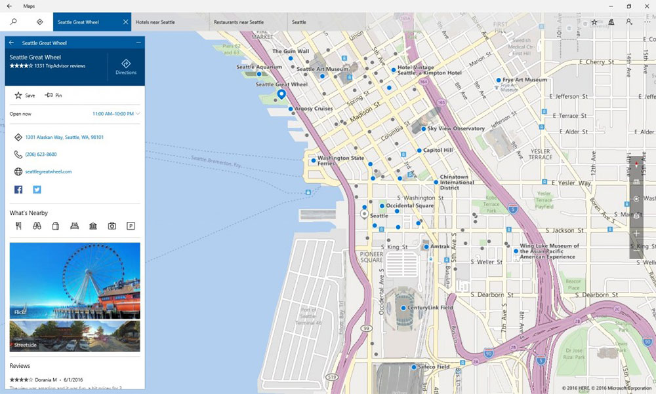Click the favorites star in the top toolbar

[x=594, y=22]
